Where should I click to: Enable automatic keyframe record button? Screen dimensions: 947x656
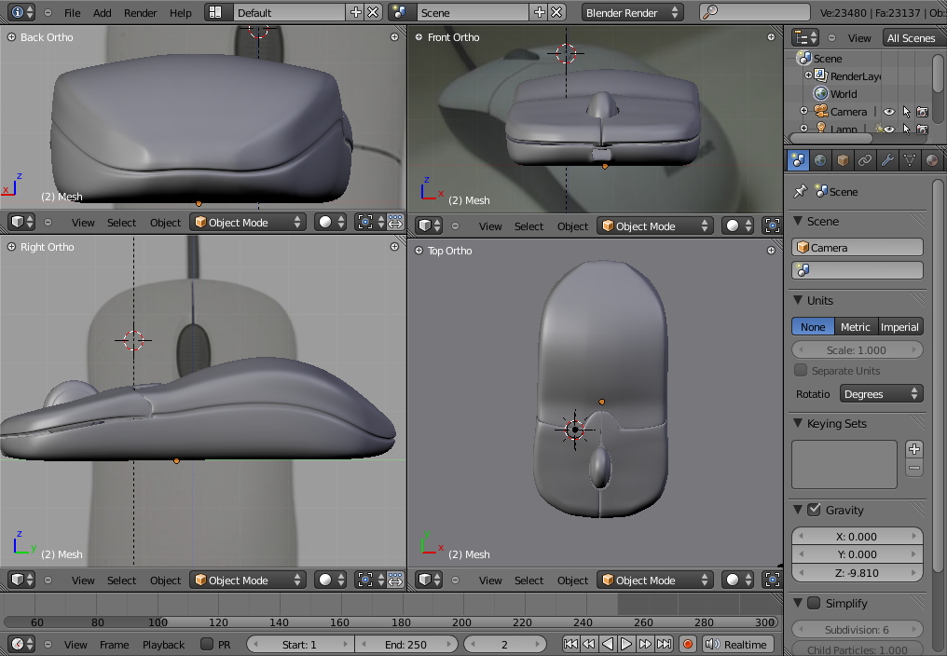click(687, 644)
